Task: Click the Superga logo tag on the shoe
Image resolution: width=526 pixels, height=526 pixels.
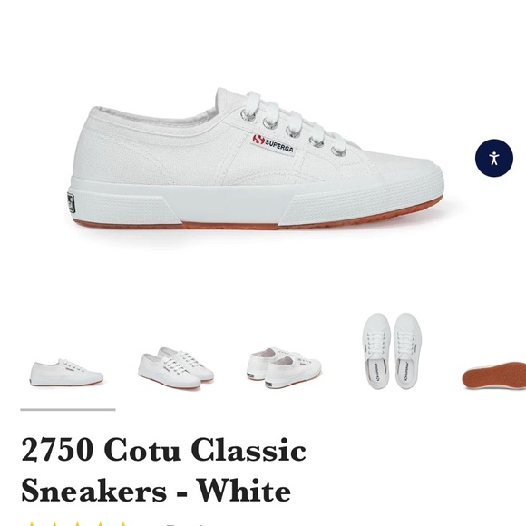Action: [273, 144]
